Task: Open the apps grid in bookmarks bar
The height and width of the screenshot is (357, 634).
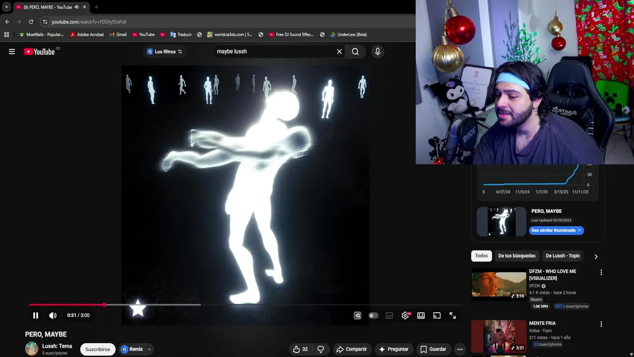Action: (6, 35)
